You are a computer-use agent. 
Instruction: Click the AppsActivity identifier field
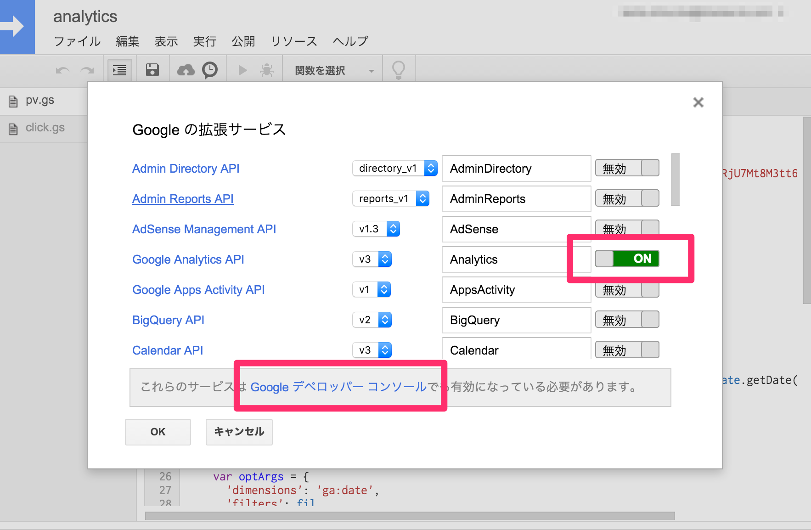[x=516, y=290]
